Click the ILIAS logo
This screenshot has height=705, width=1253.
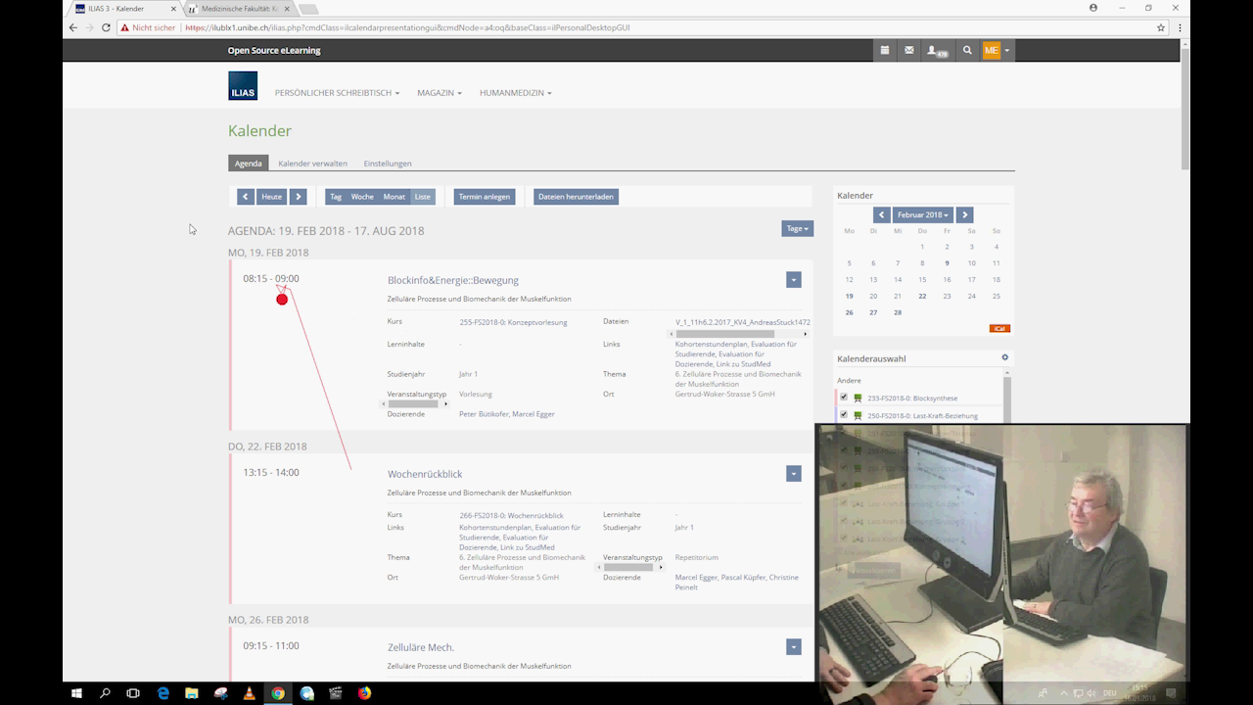[x=243, y=86]
